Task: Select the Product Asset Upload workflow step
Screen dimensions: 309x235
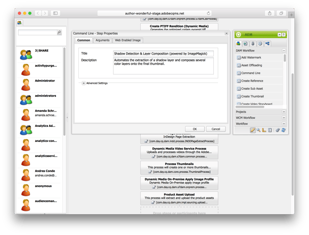Action: click(x=179, y=198)
